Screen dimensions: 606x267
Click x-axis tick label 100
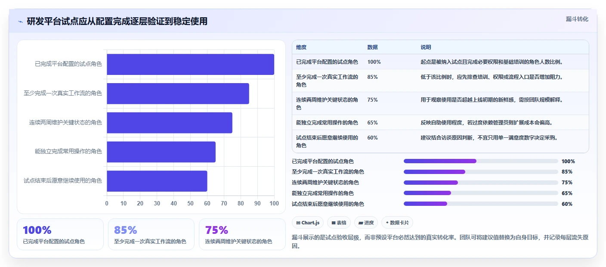274,203
